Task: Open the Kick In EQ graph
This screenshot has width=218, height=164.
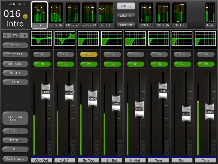Action: [x=65, y=39]
